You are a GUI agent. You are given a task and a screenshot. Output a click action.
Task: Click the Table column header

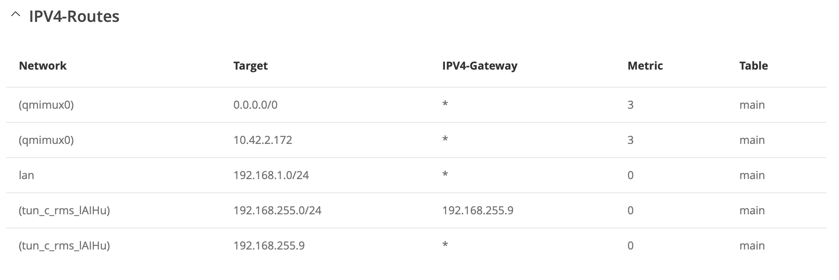pos(753,66)
